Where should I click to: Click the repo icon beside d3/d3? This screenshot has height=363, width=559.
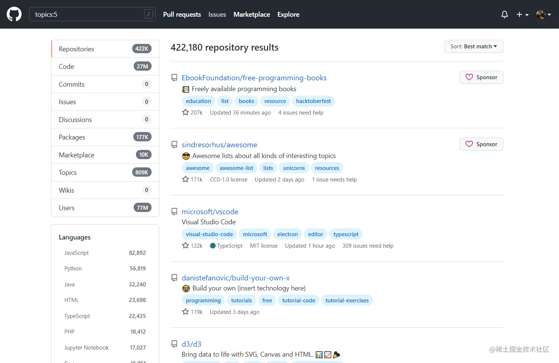coord(174,344)
